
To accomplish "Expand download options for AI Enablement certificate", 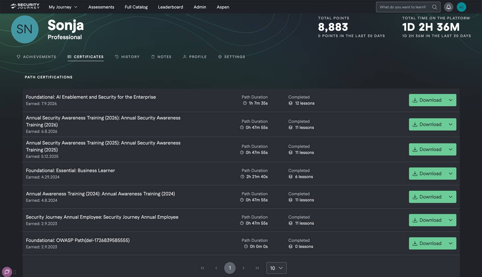I will pyautogui.click(x=451, y=100).
